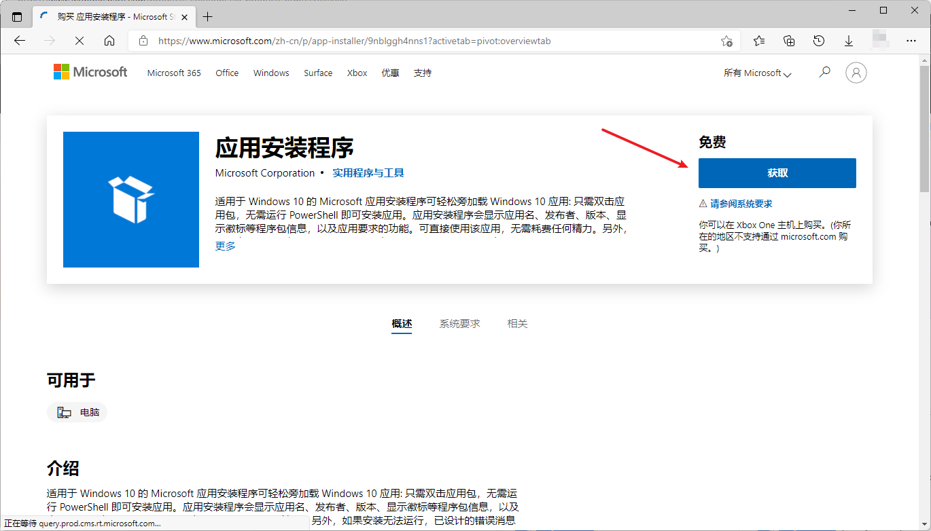
Task: Open Microsoft 365 menu item
Action: pyautogui.click(x=174, y=73)
